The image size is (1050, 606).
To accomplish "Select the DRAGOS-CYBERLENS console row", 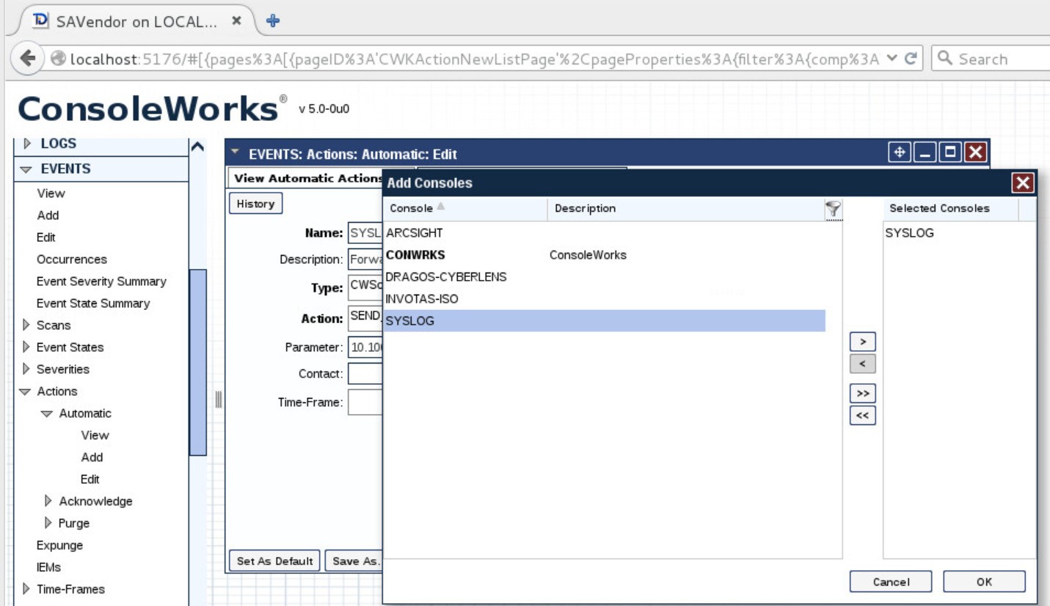I will [x=605, y=277].
